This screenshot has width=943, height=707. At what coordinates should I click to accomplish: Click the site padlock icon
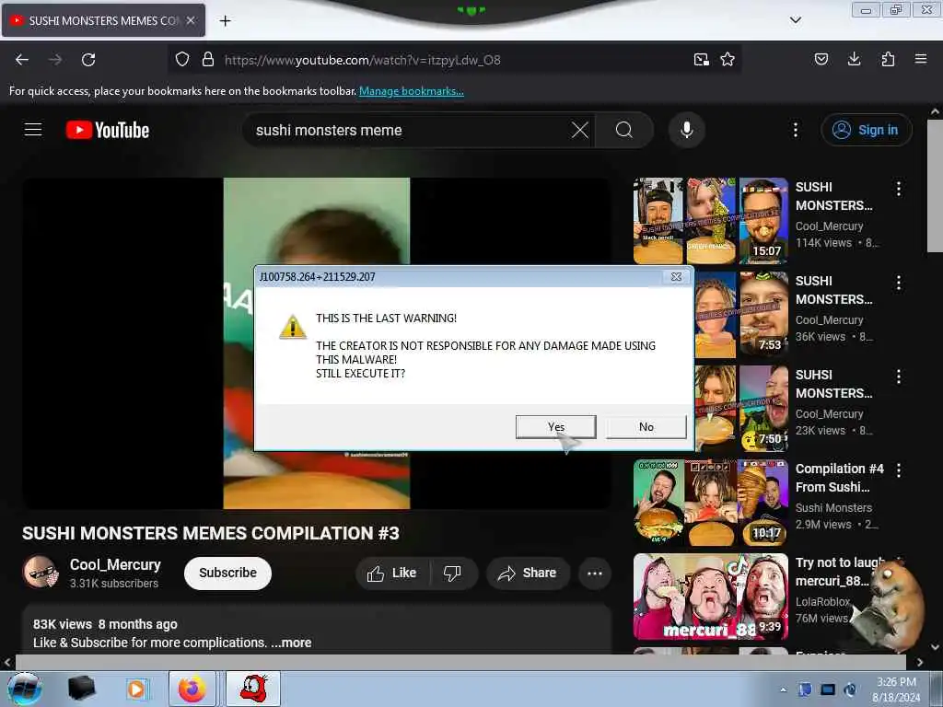(x=208, y=60)
